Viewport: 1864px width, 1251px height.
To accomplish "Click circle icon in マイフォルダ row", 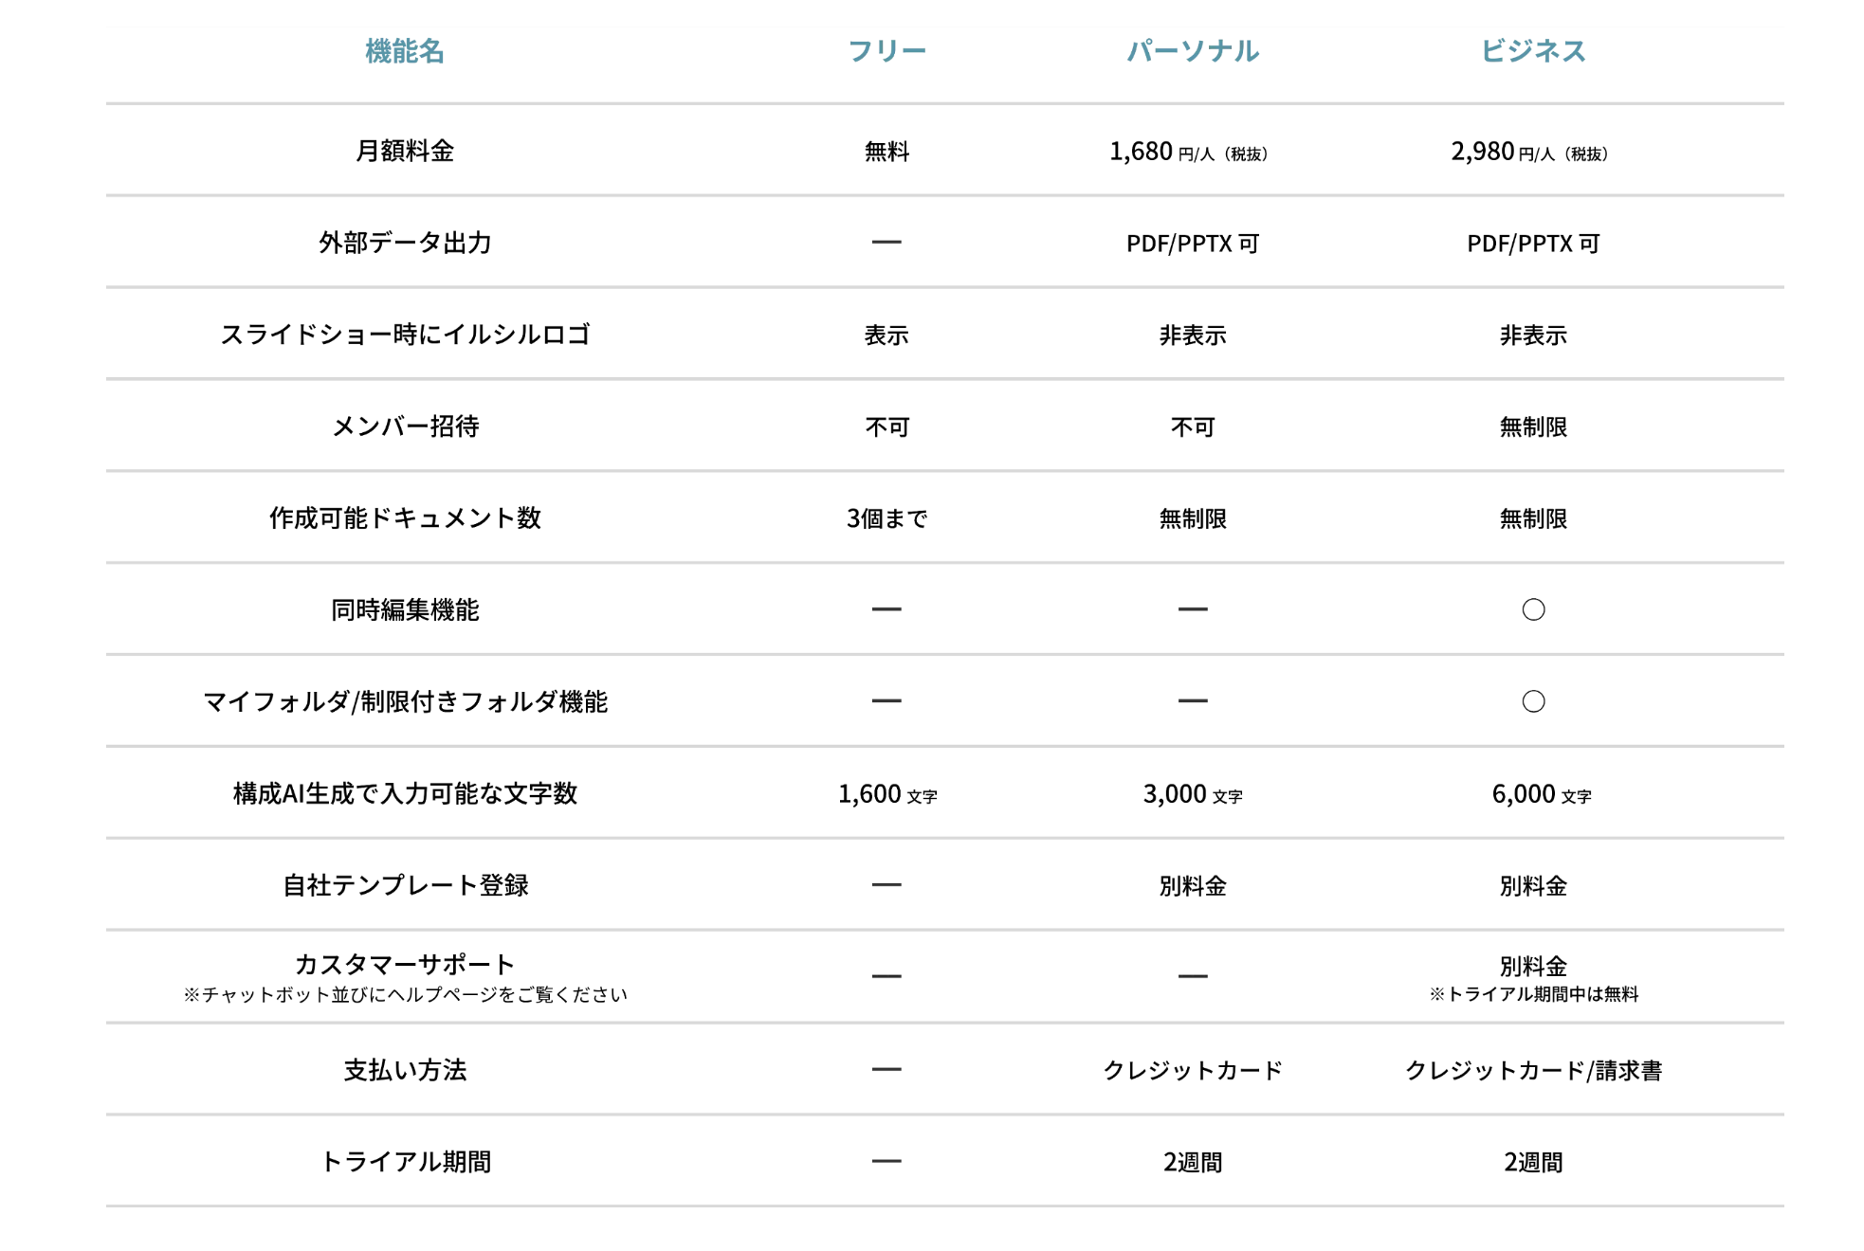I will coord(1533,701).
